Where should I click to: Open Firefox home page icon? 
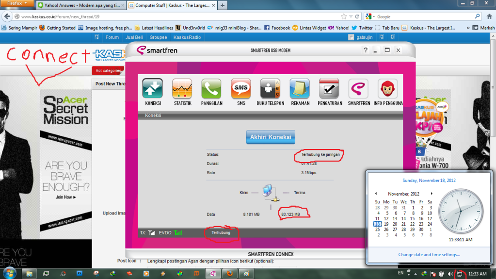pos(489,16)
